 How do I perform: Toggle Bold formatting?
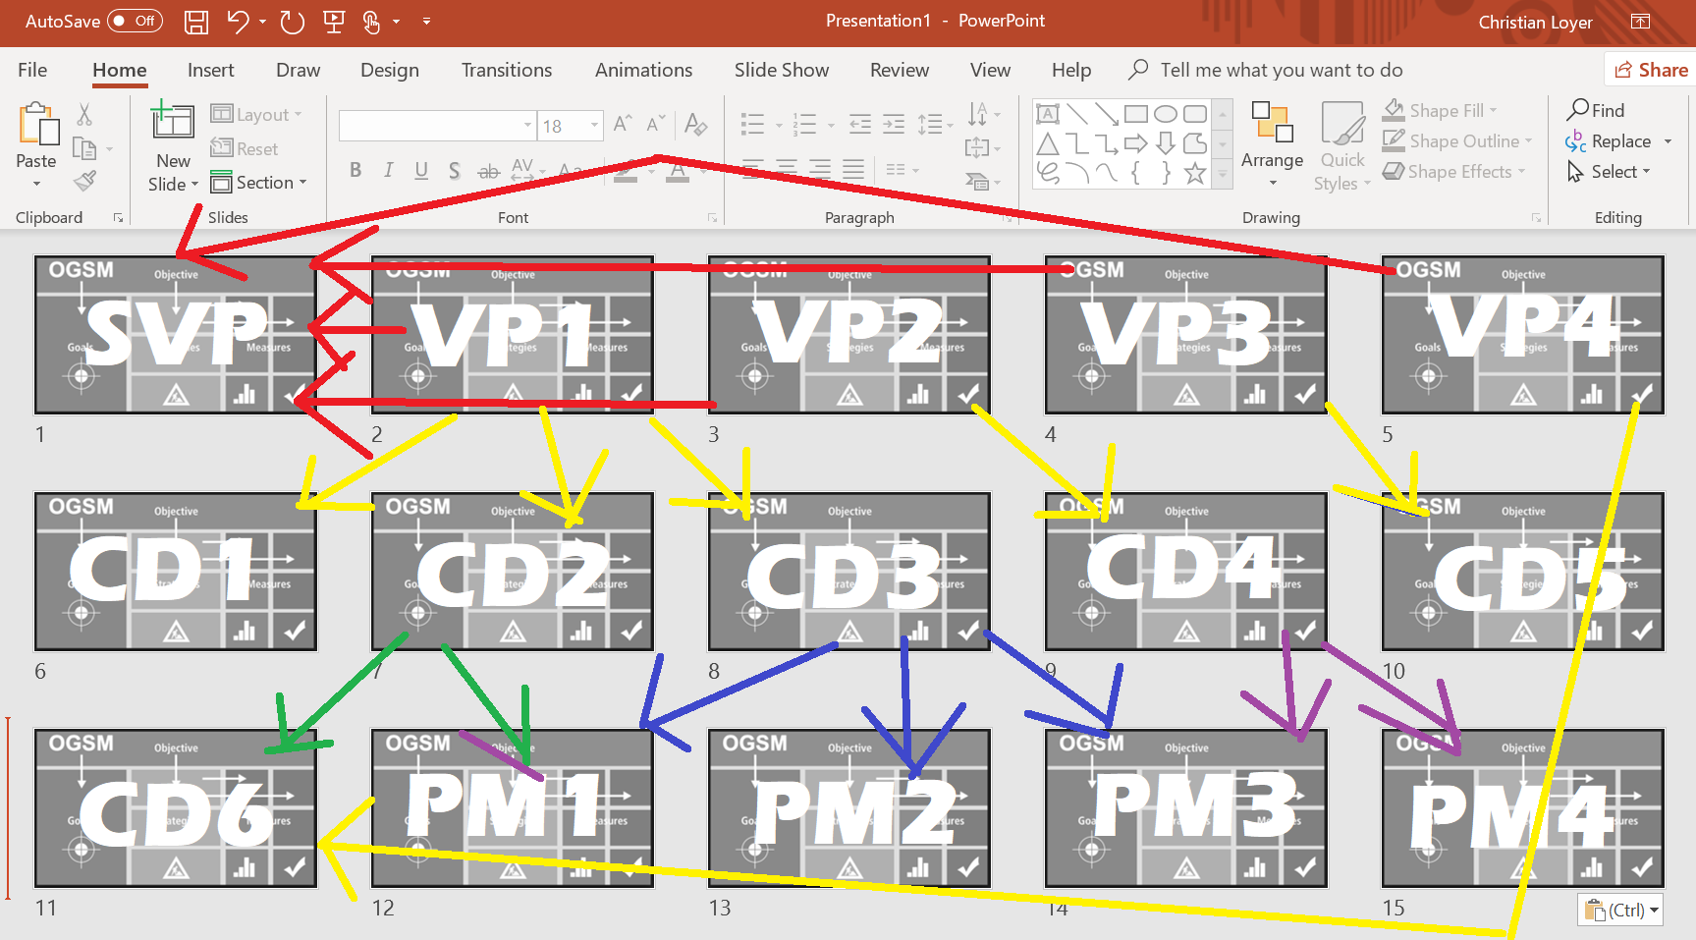click(356, 171)
